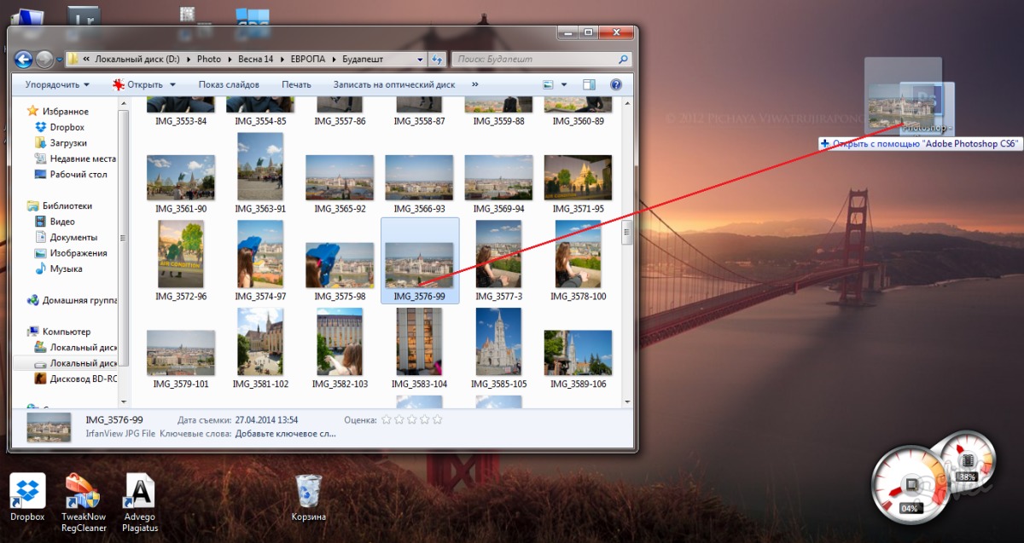Click the fifth rating star in details pane
The width and height of the screenshot is (1024, 543).
[438, 419]
